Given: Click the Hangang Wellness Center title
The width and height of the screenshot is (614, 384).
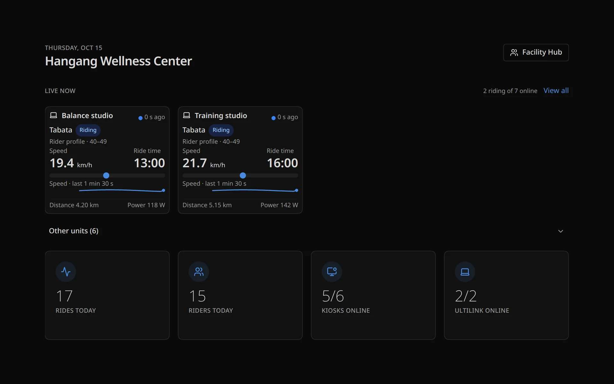Looking at the screenshot, I should 118,61.
